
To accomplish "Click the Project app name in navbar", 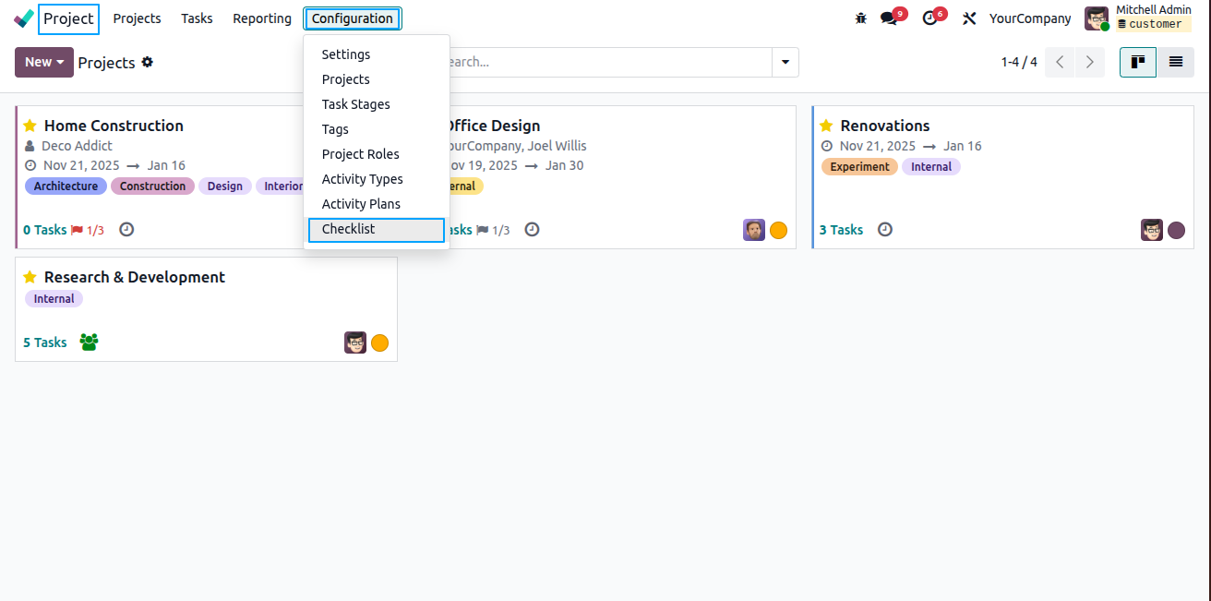I will tap(68, 18).
